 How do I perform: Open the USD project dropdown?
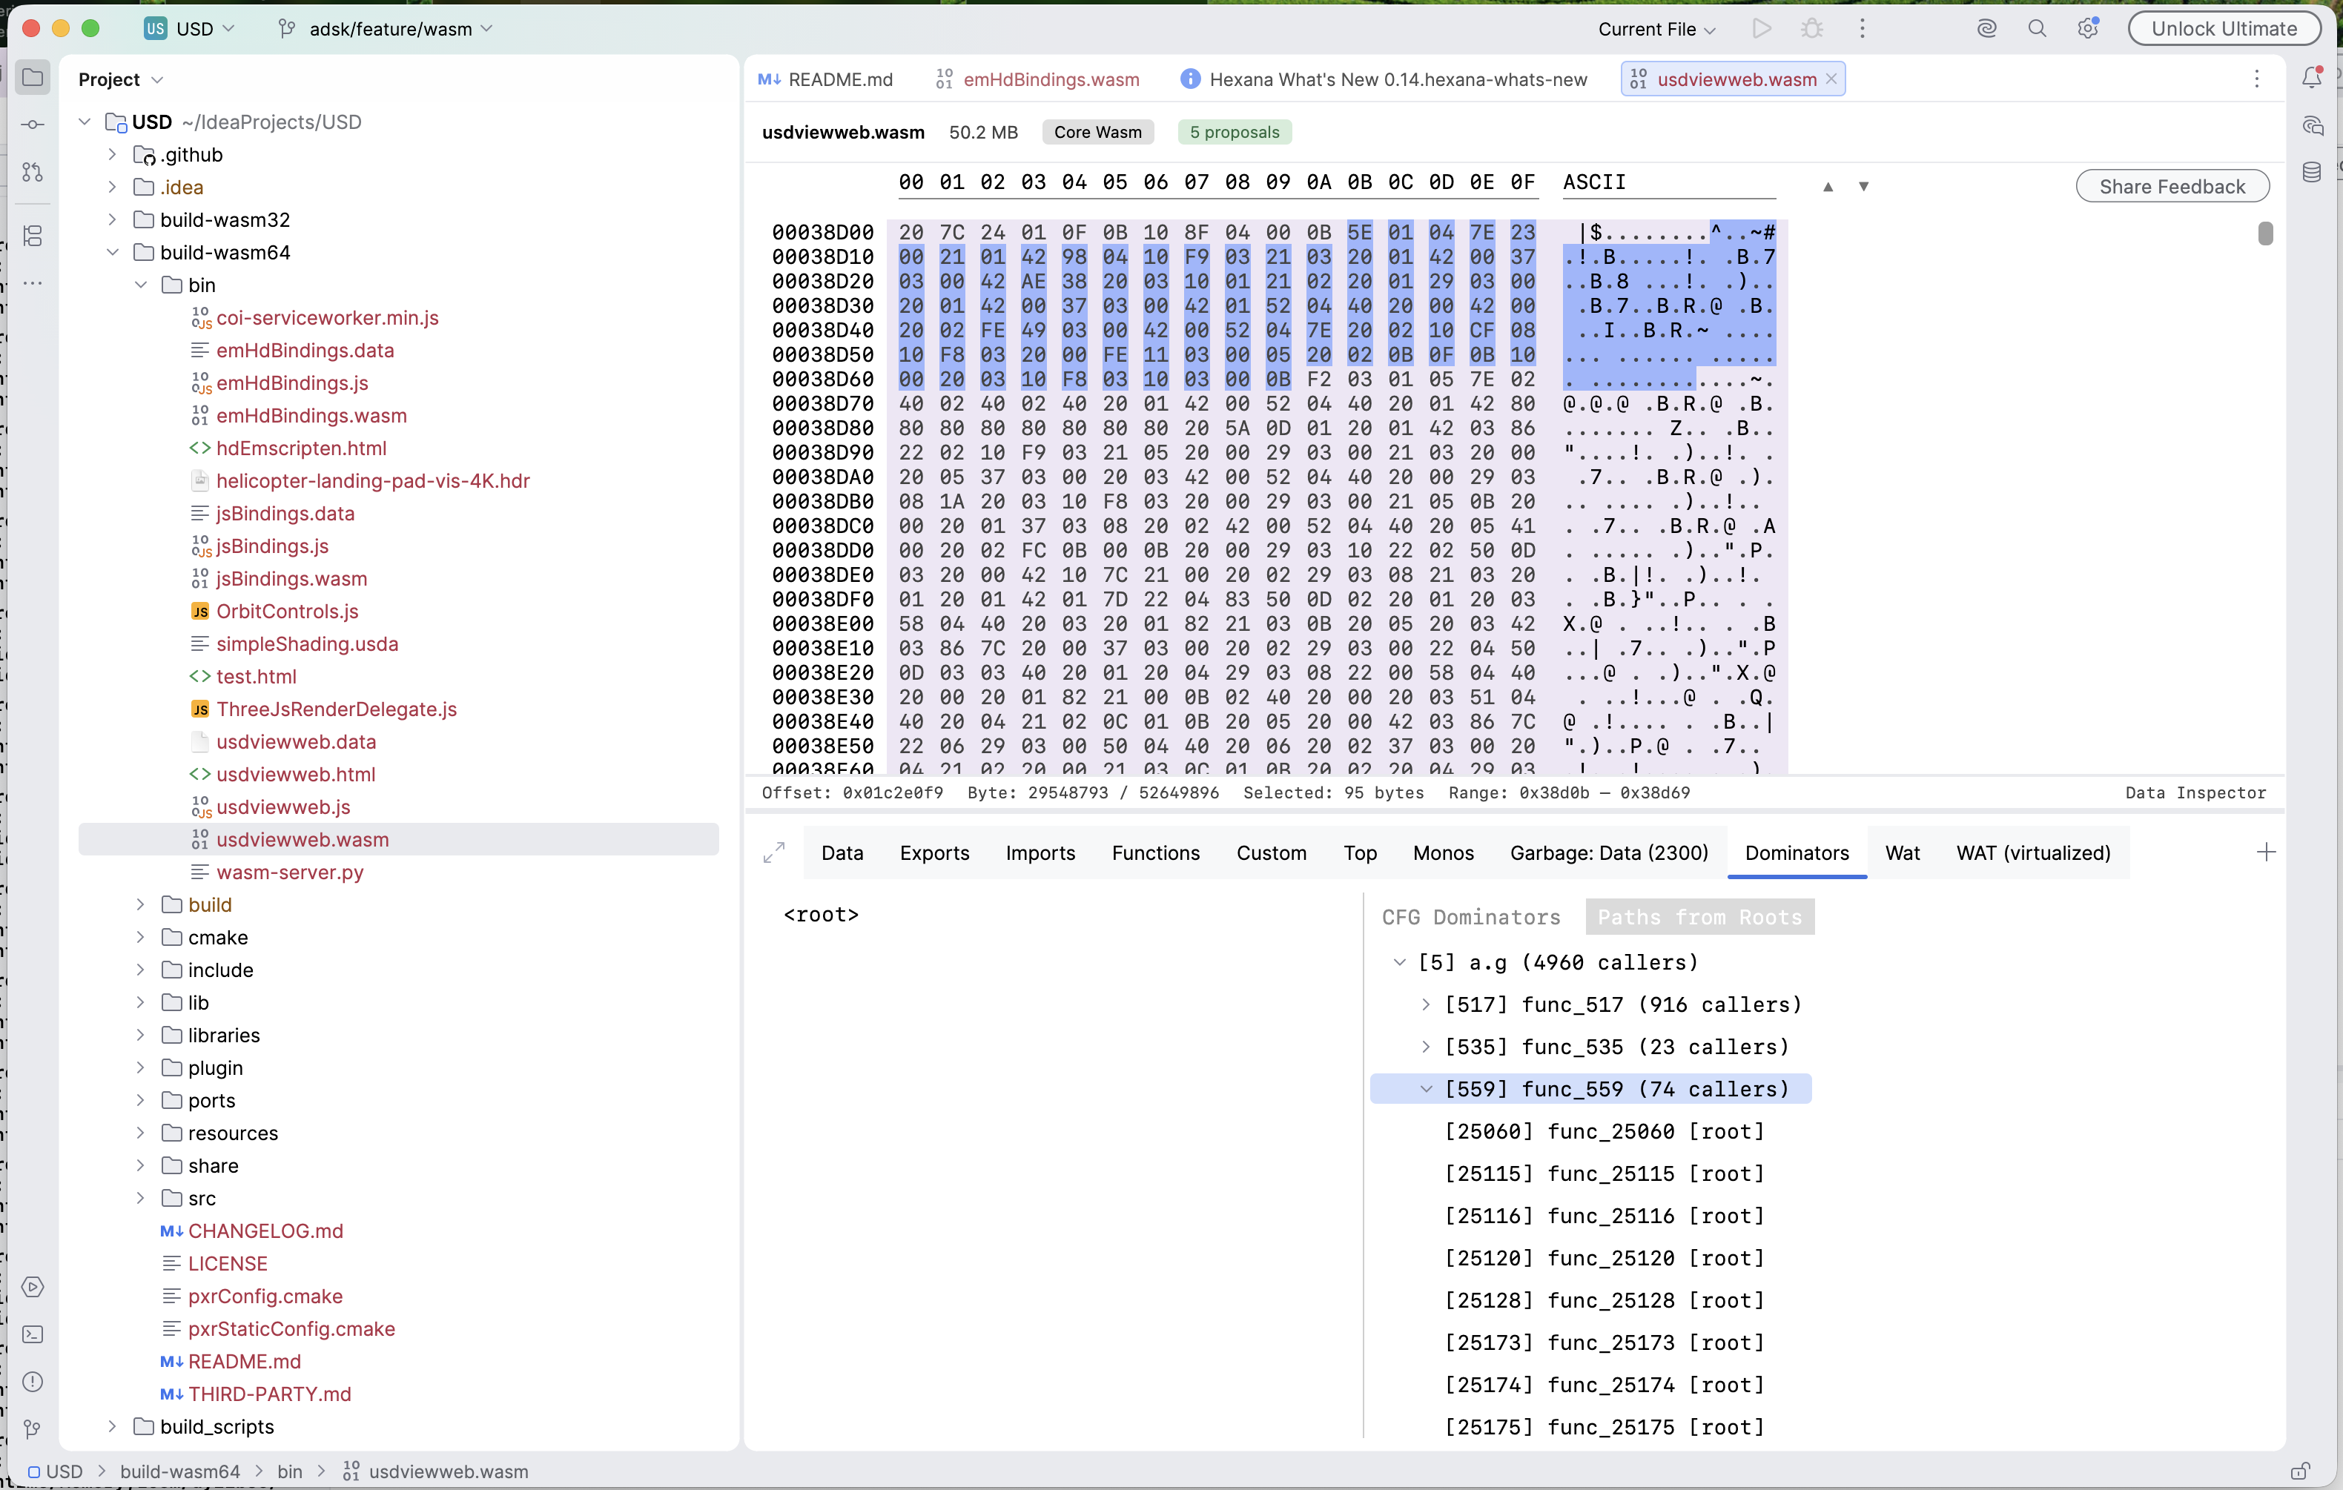click(190, 28)
